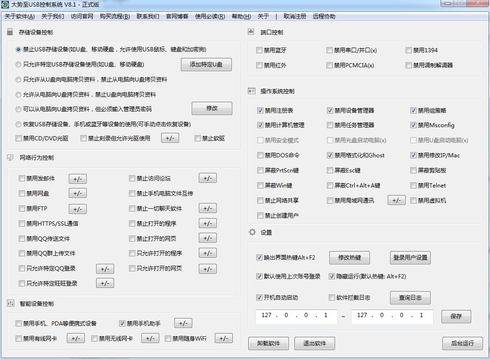
Task: Click the 添加特定U盘 button
Action: coord(206,65)
